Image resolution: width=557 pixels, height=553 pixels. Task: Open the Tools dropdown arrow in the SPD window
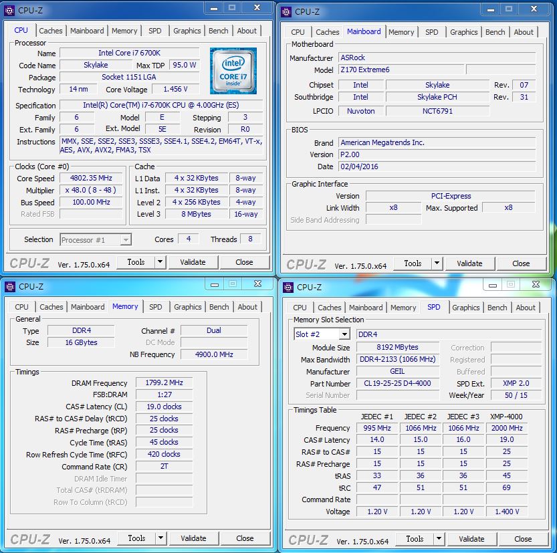(439, 539)
